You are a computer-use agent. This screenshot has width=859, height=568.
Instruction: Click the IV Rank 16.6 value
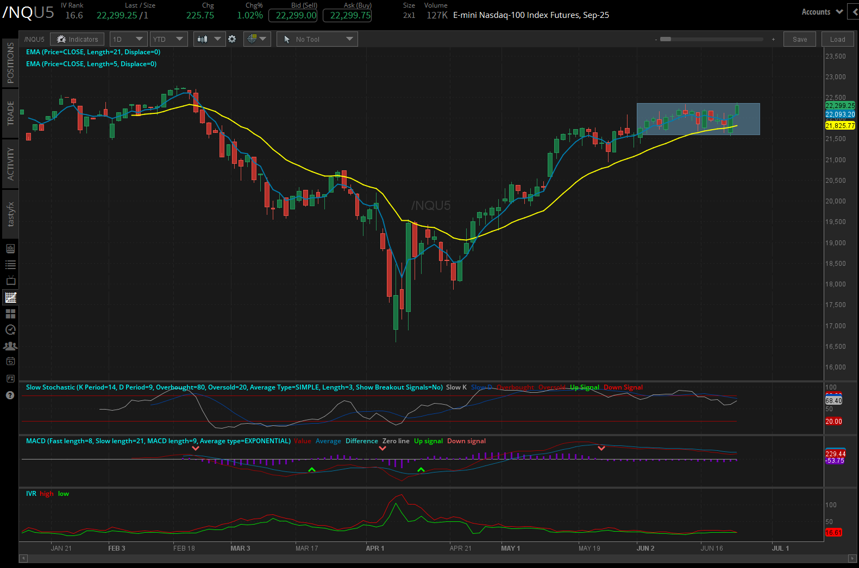(74, 15)
